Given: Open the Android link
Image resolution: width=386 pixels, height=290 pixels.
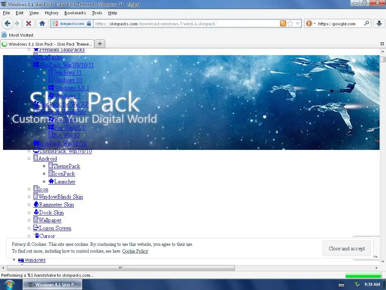Looking at the screenshot, I should click(45, 158).
